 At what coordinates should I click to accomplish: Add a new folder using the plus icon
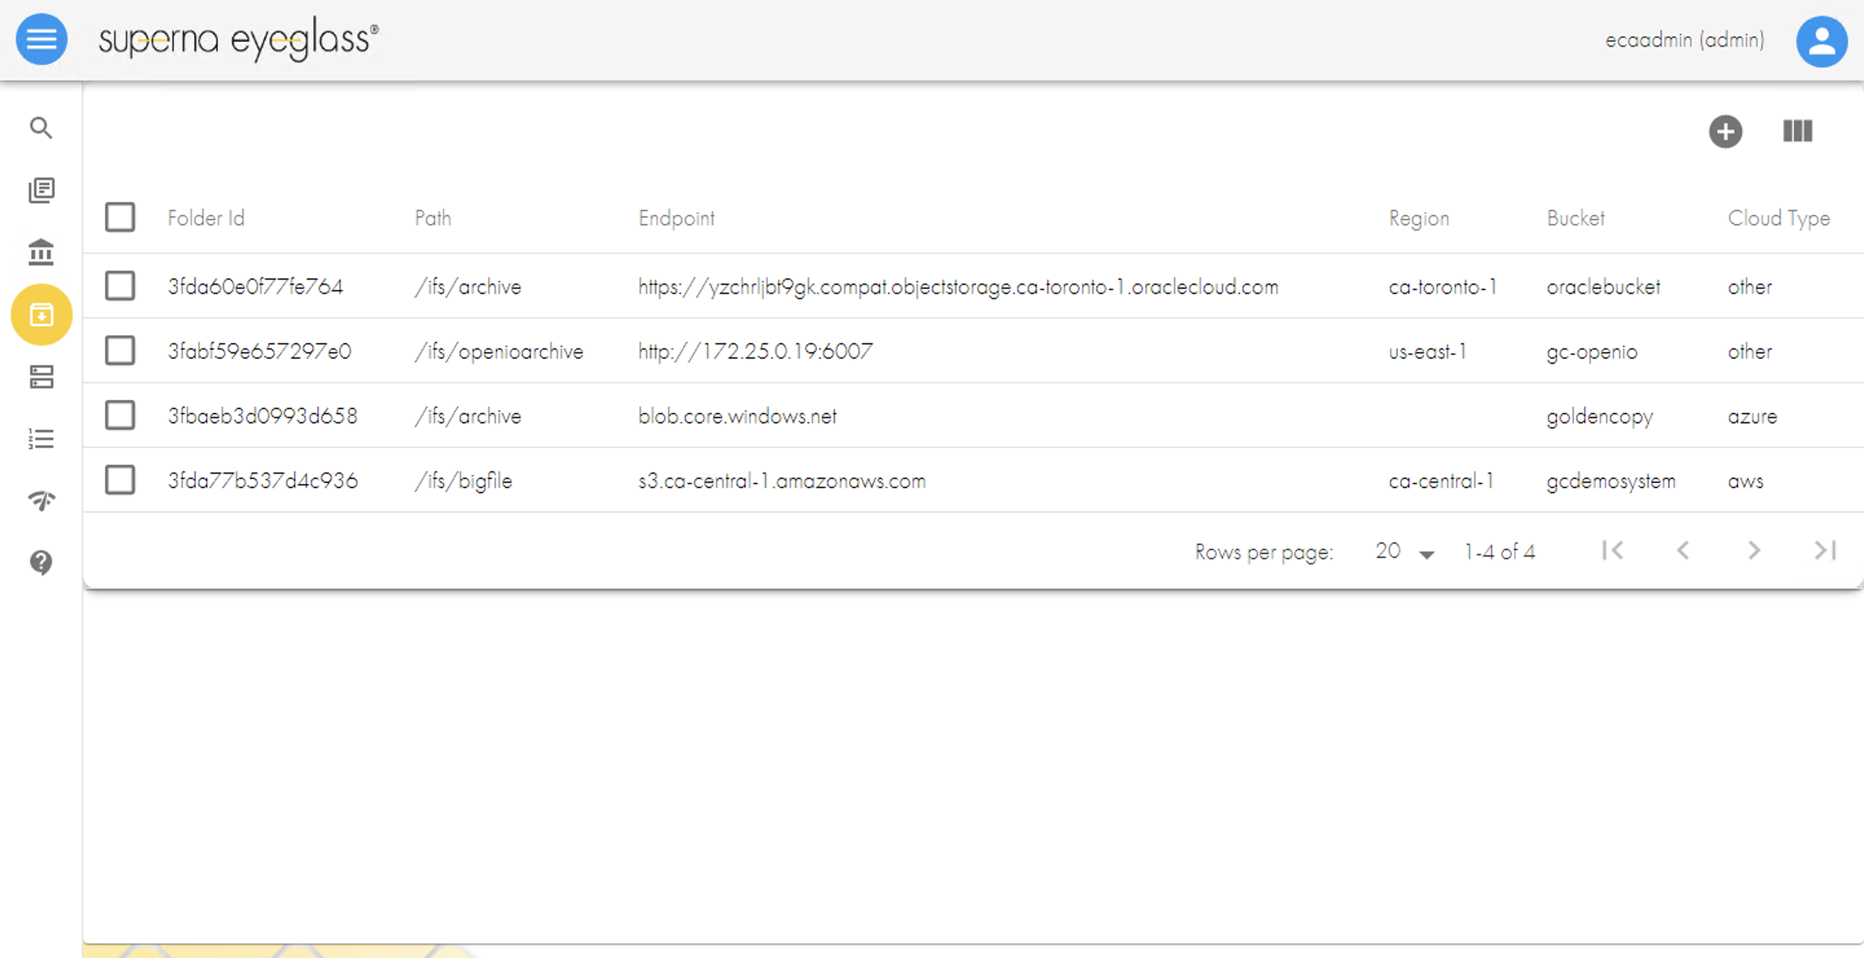click(1725, 131)
